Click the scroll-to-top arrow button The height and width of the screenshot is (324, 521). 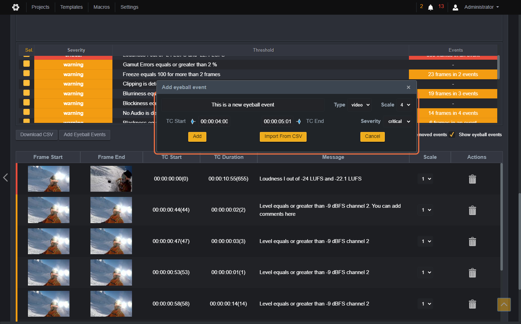[x=504, y=304]
